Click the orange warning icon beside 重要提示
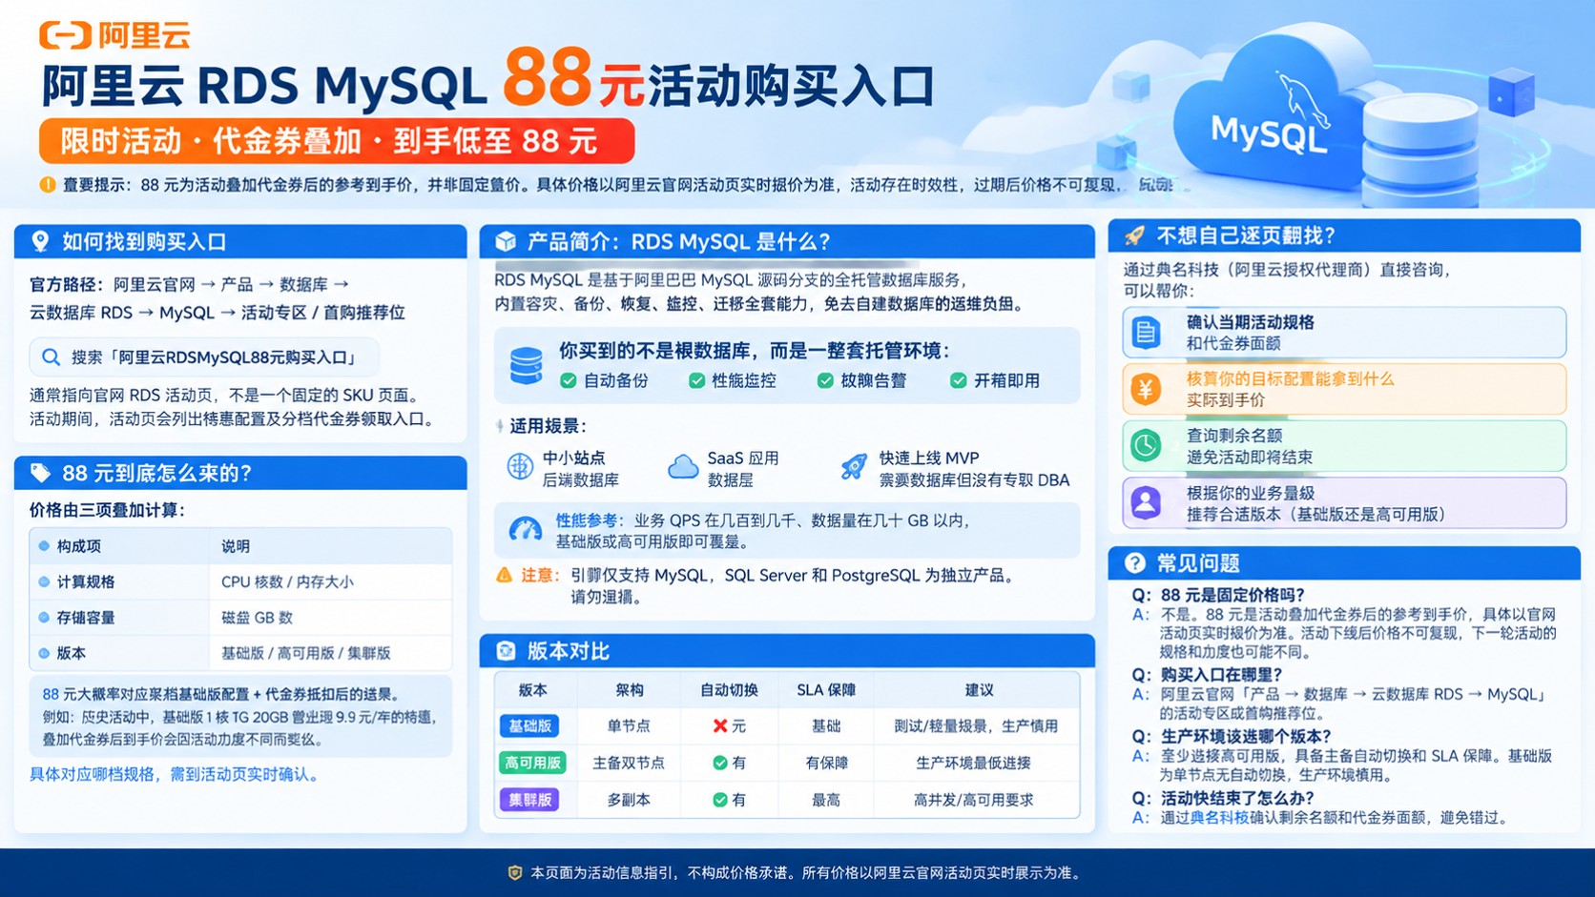 [48, 185]
